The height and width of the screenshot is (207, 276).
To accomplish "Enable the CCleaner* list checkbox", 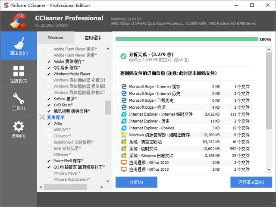I will (x=49, y=136).
